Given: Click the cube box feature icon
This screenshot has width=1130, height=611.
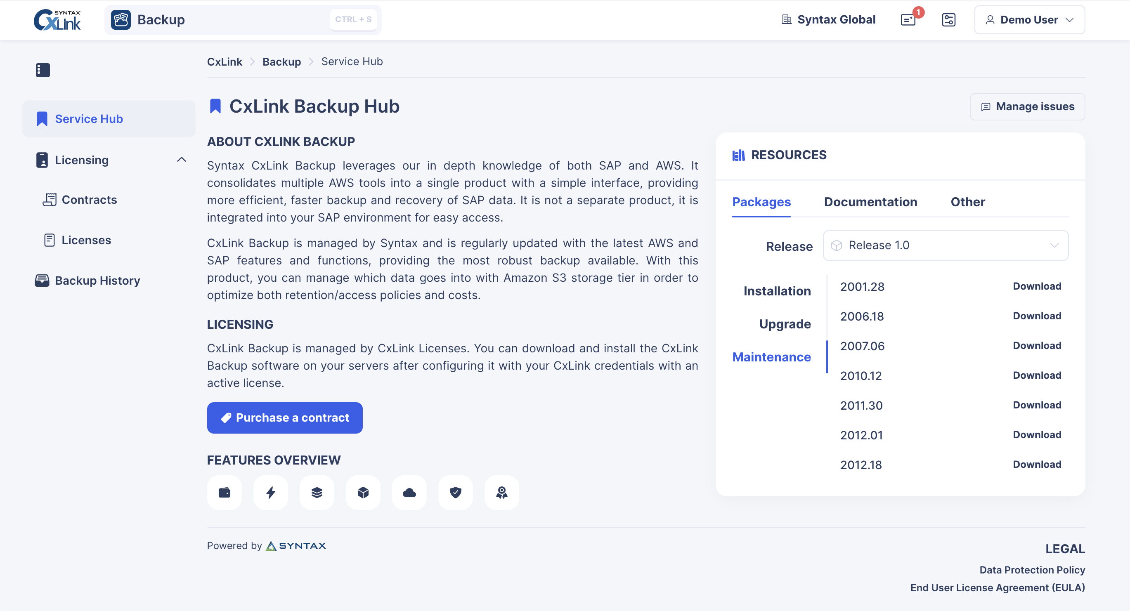Looking at the screenshot, I should (x=363, y=493).
